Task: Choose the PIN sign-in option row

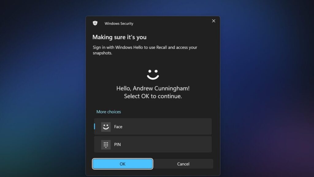Action: point(159,144)
